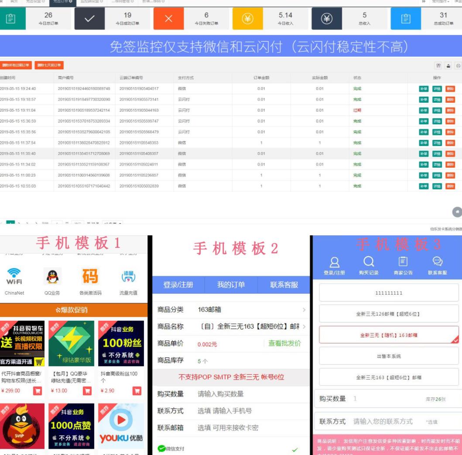This screenshot has width=462, height=455.
Task: Expand the 商品分类 163邮箱 selector arrow
Action: [304, 309]
